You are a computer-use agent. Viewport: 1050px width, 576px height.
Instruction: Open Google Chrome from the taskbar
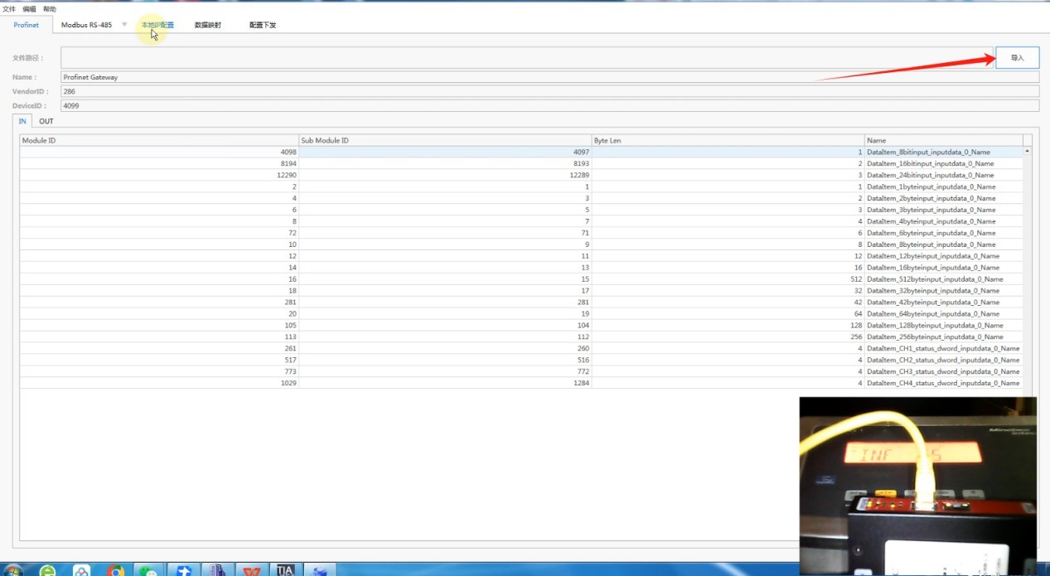116,570
